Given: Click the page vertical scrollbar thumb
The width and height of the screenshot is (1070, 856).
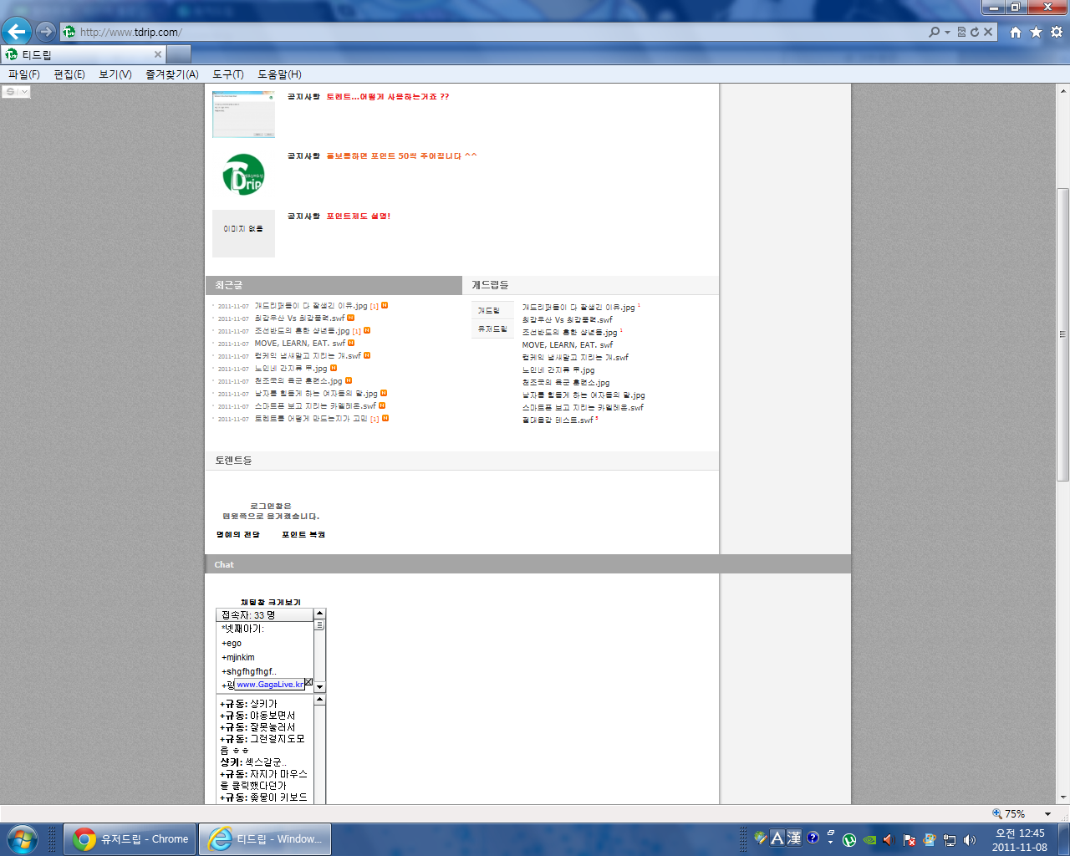Looking at the screenshot, I should coord(1063,334).
